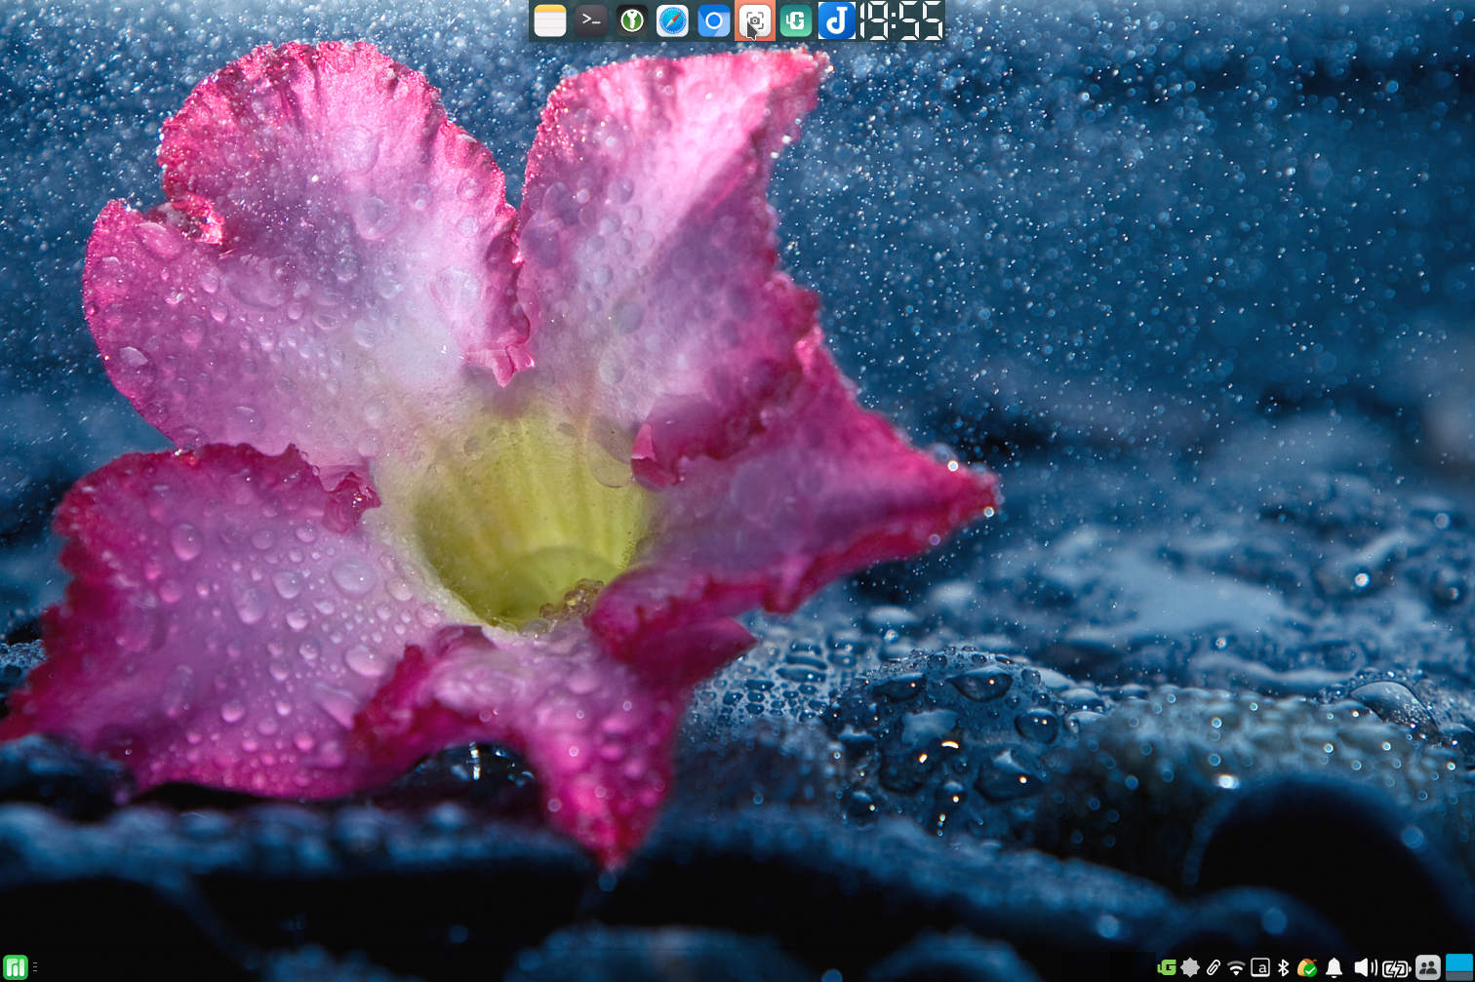This screenshot has width=1475, height=982.
Task: Open the speaker volume control
Action: tap(1365, 967)
